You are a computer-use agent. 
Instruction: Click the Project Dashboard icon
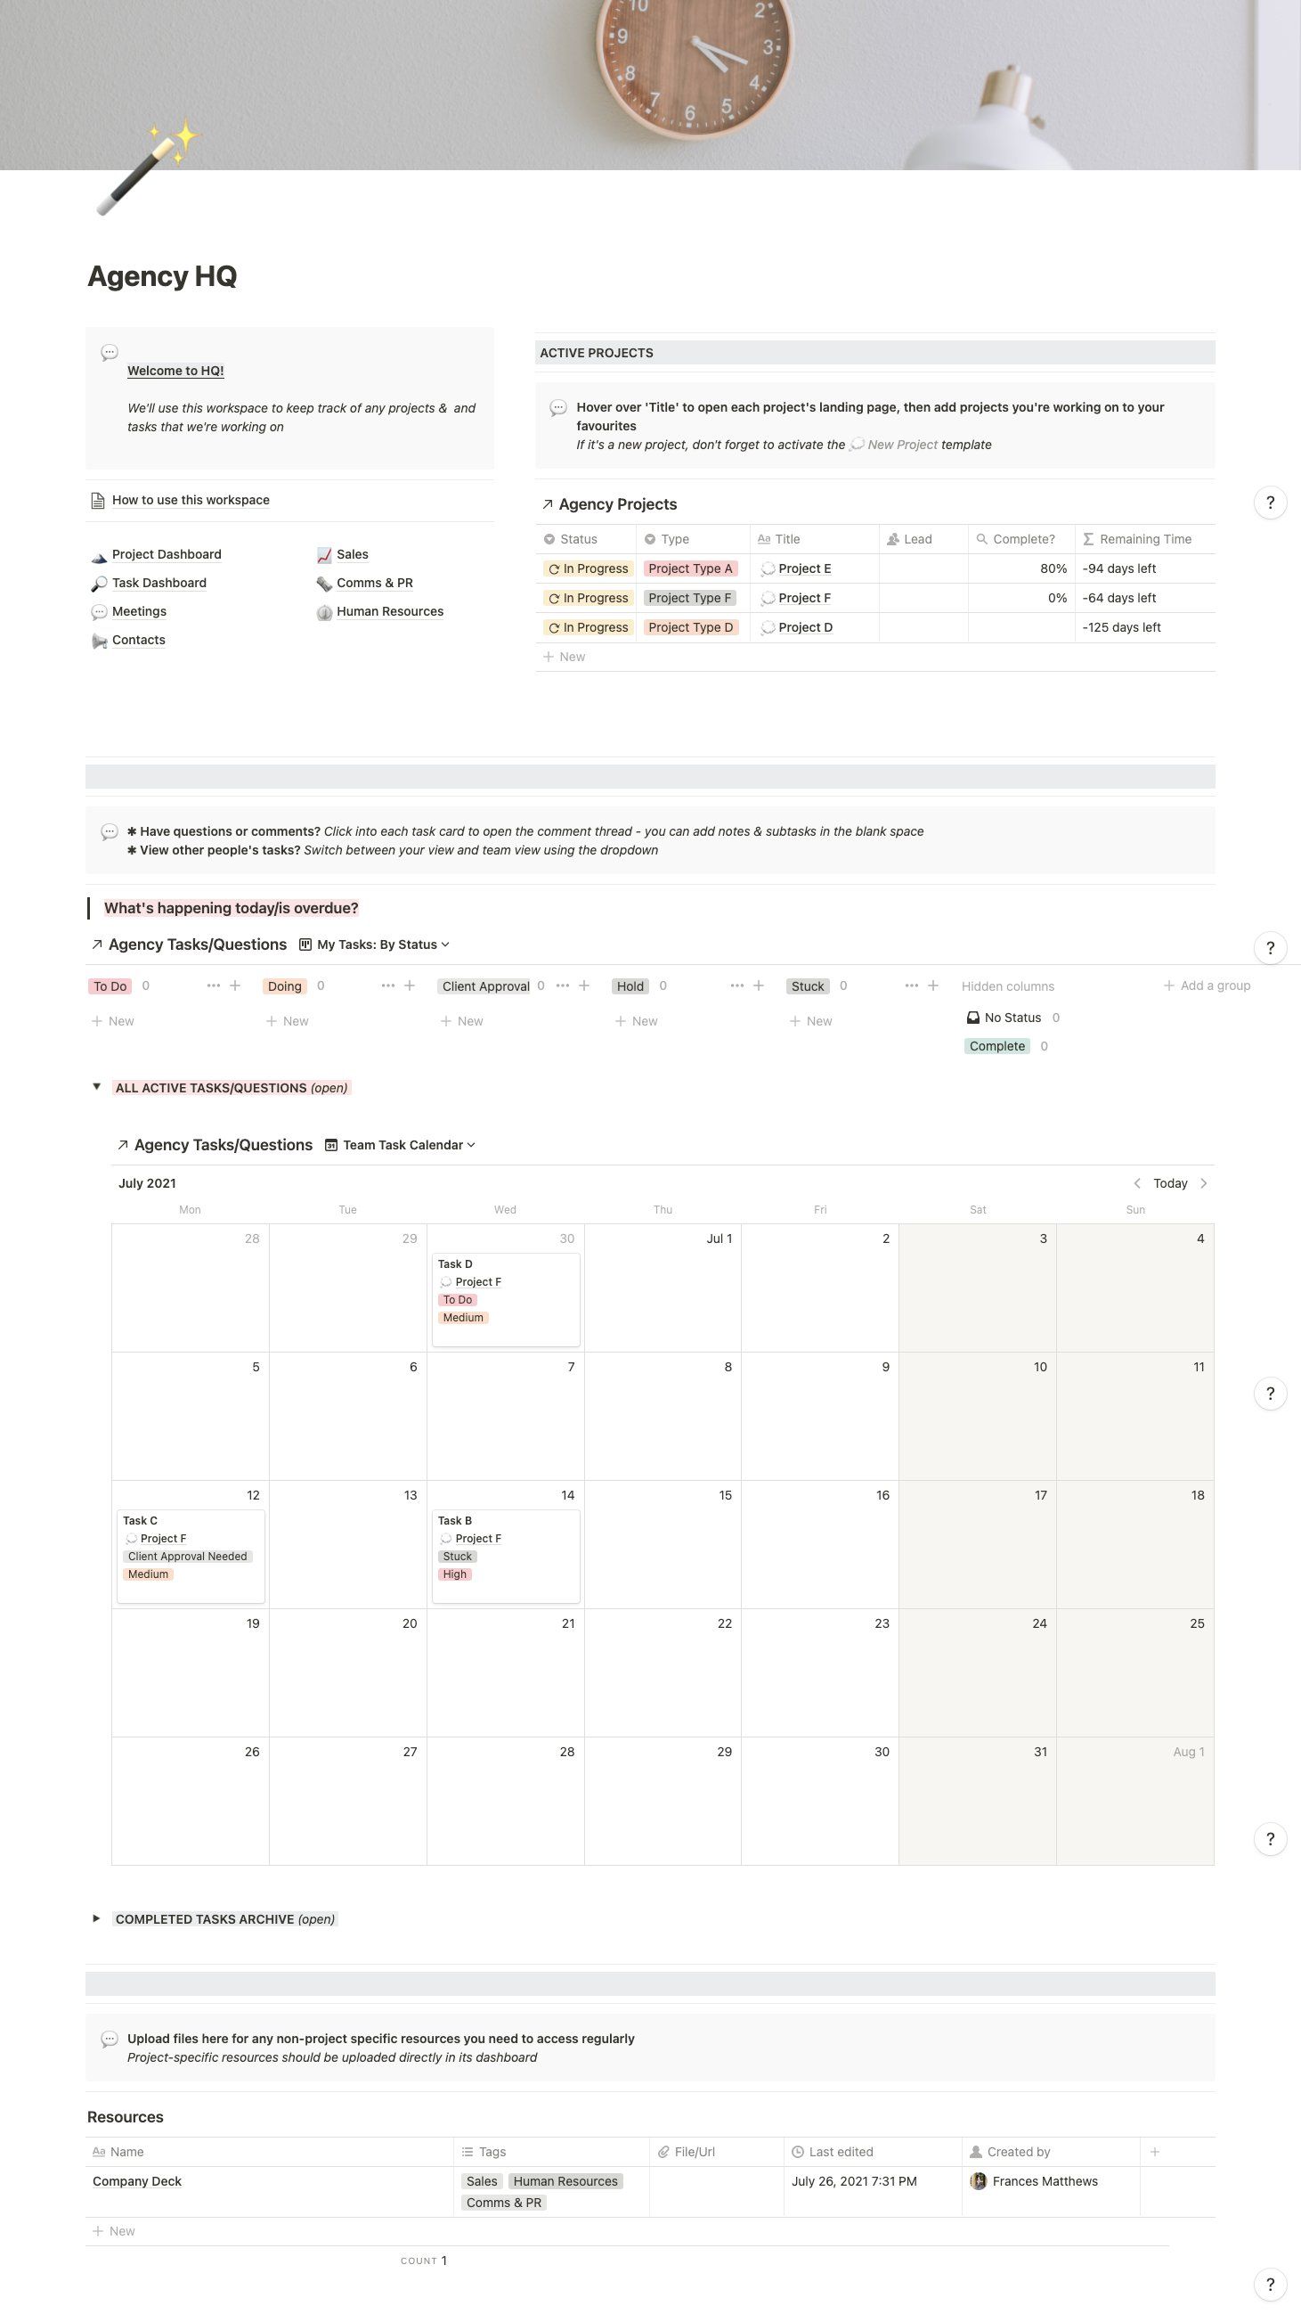coord(99,555)
